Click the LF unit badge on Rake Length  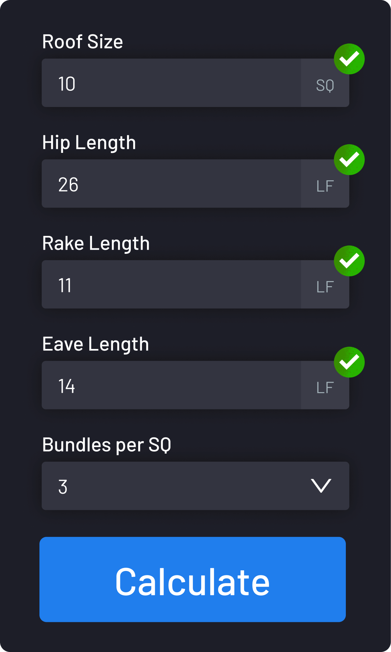click(x=325, y=287)
